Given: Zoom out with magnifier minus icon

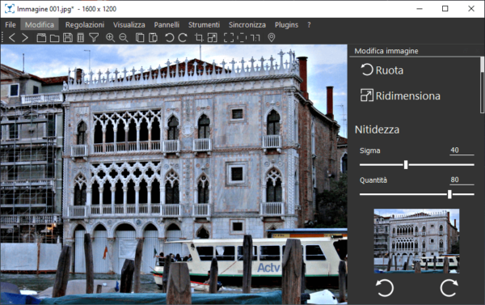Looking at the screenshot, I should coord(124,38).
